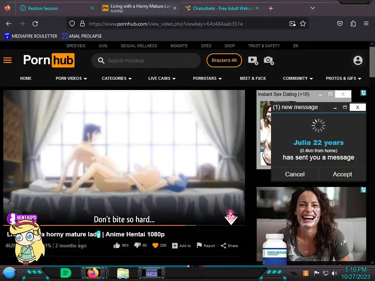Reload the current page
This screenshot has height=281, width=375.
[35, 24]
